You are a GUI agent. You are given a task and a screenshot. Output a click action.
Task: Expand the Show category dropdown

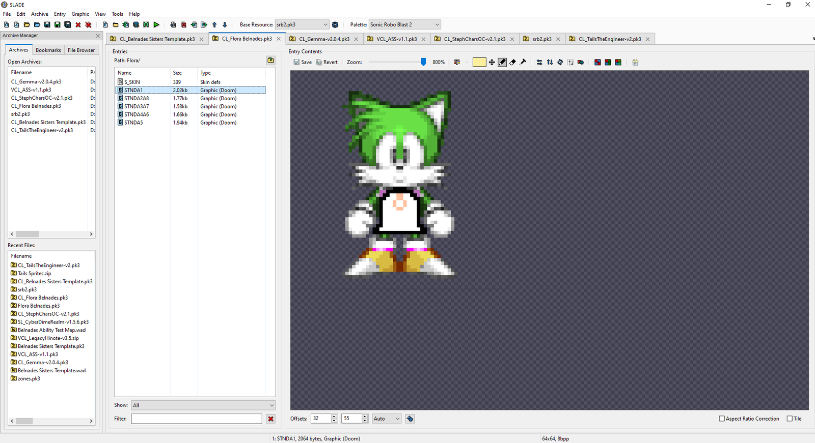click(203, 405)
